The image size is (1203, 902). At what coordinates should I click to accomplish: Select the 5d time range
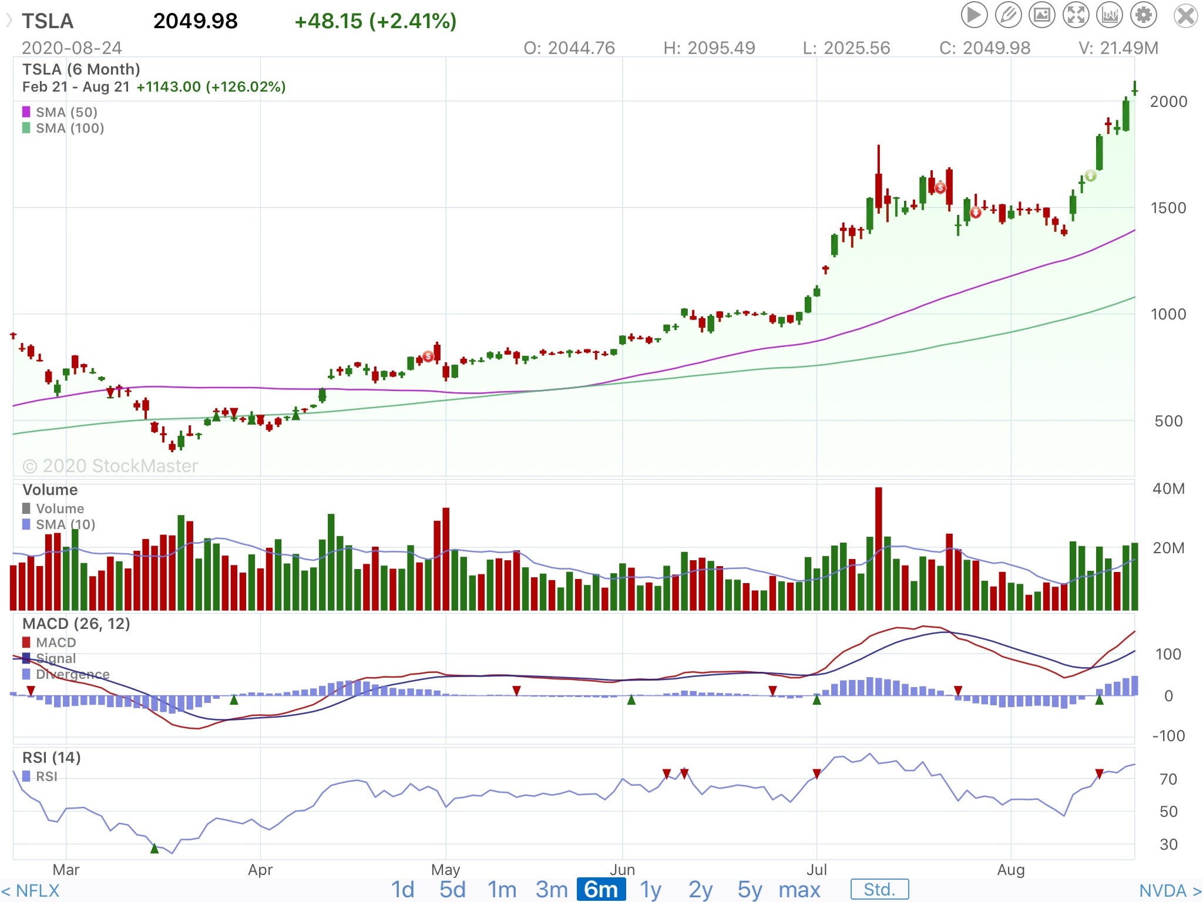452,889
